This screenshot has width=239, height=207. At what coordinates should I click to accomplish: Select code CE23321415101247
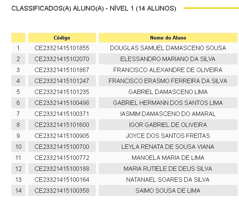(62, 81)
